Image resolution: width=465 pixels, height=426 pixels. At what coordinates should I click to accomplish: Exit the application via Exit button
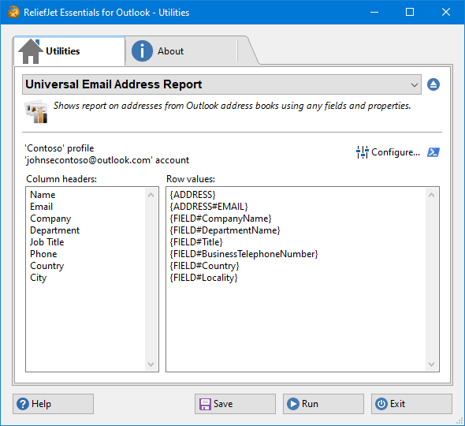click(411, 404)
